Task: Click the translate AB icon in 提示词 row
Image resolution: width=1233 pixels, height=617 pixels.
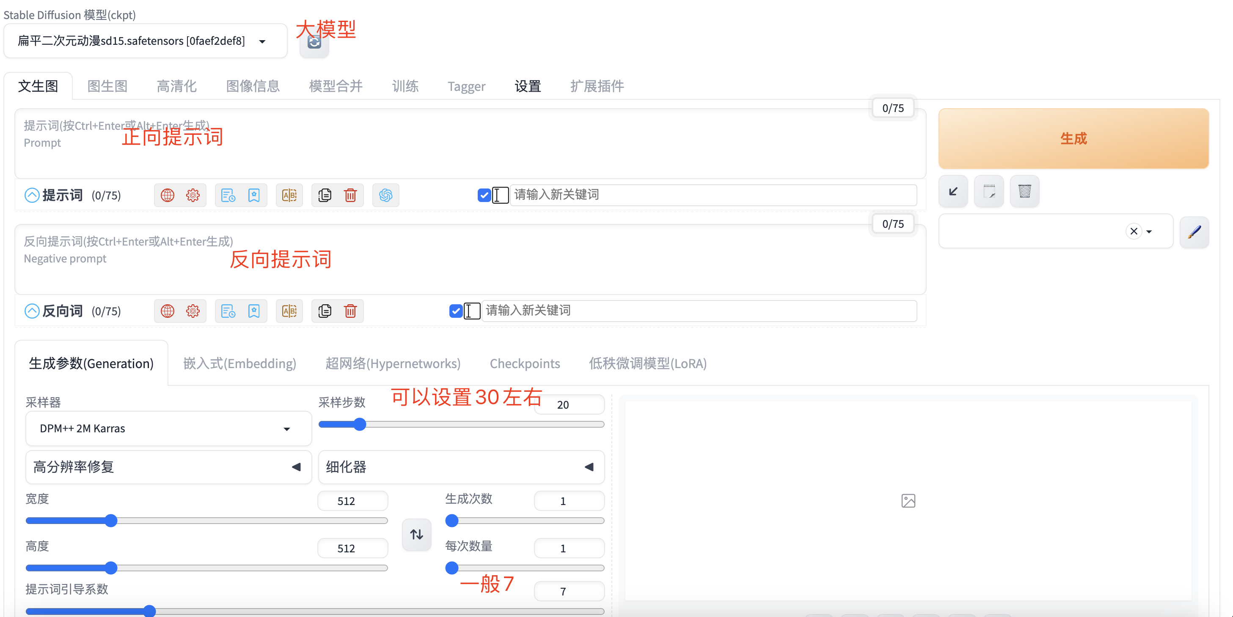Action: point(289,195)
